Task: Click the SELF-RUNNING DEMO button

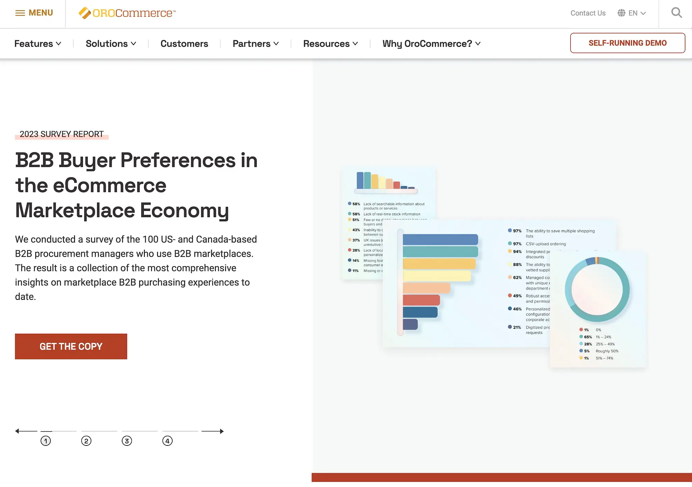Action: point(627,43)
